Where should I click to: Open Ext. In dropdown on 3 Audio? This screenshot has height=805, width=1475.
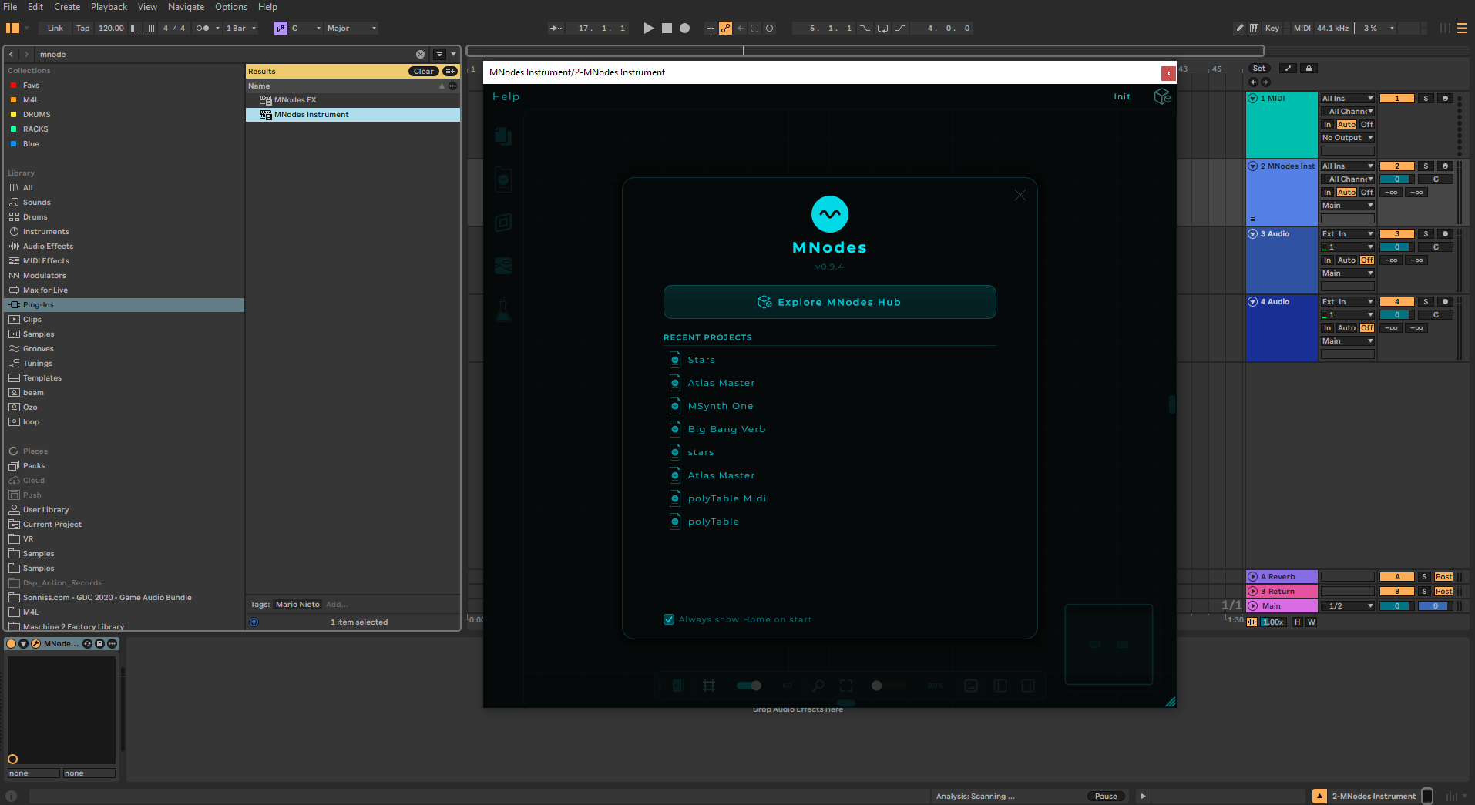1347,234
